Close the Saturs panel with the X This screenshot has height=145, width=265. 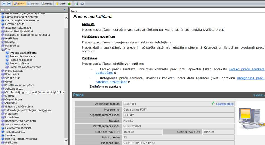(64, 10)
